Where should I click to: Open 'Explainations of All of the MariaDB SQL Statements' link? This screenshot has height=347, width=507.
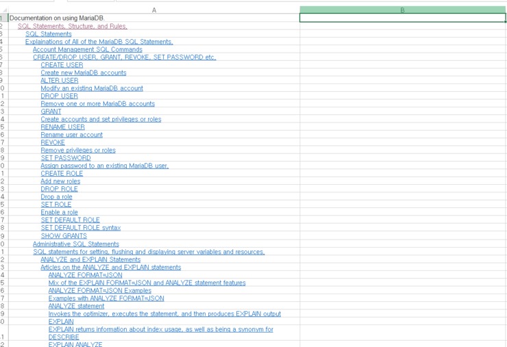(x=99, y=42)
